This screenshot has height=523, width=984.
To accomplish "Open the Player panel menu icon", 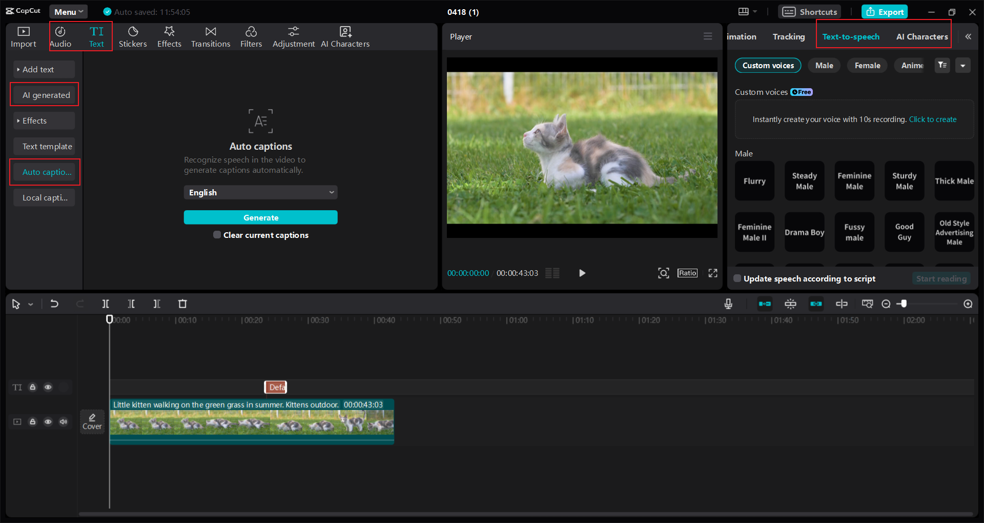I will coord(708,36).
